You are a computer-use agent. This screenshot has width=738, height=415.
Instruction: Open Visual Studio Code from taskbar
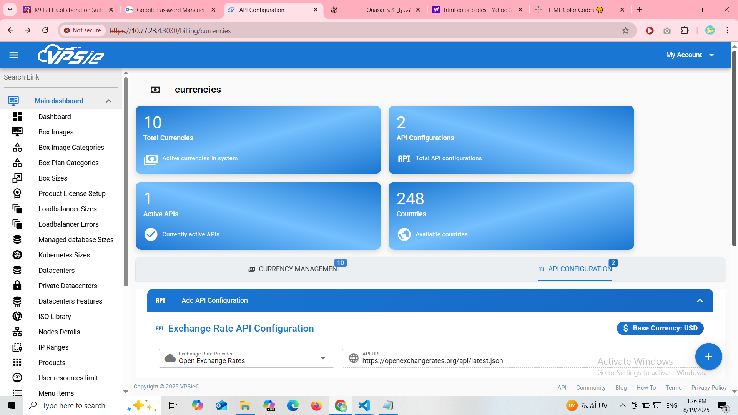point(364,405)
